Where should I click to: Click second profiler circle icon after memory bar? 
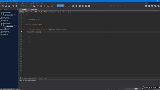[68, 6]
